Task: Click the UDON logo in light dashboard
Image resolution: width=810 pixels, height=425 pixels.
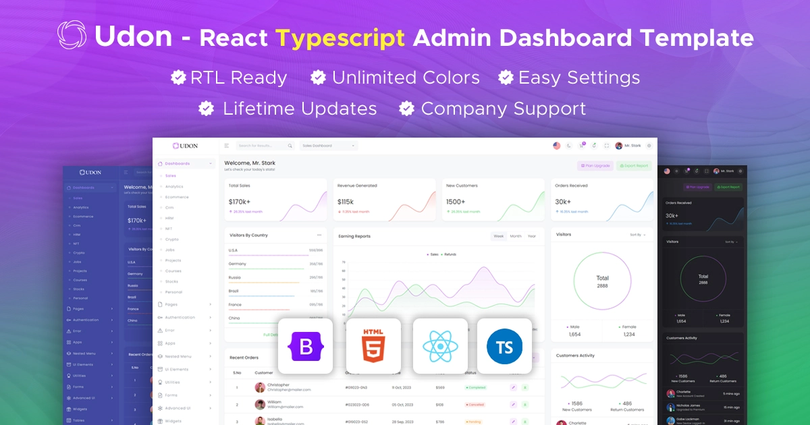Action: 185,146
